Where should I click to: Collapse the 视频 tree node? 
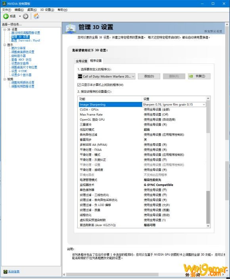(5, 79)
